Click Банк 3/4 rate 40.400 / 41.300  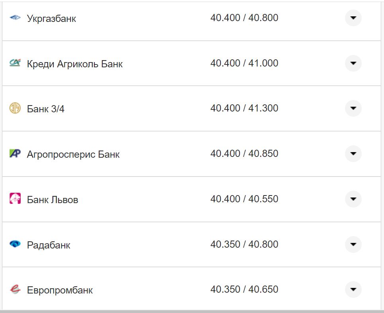[x=244, y=108]
